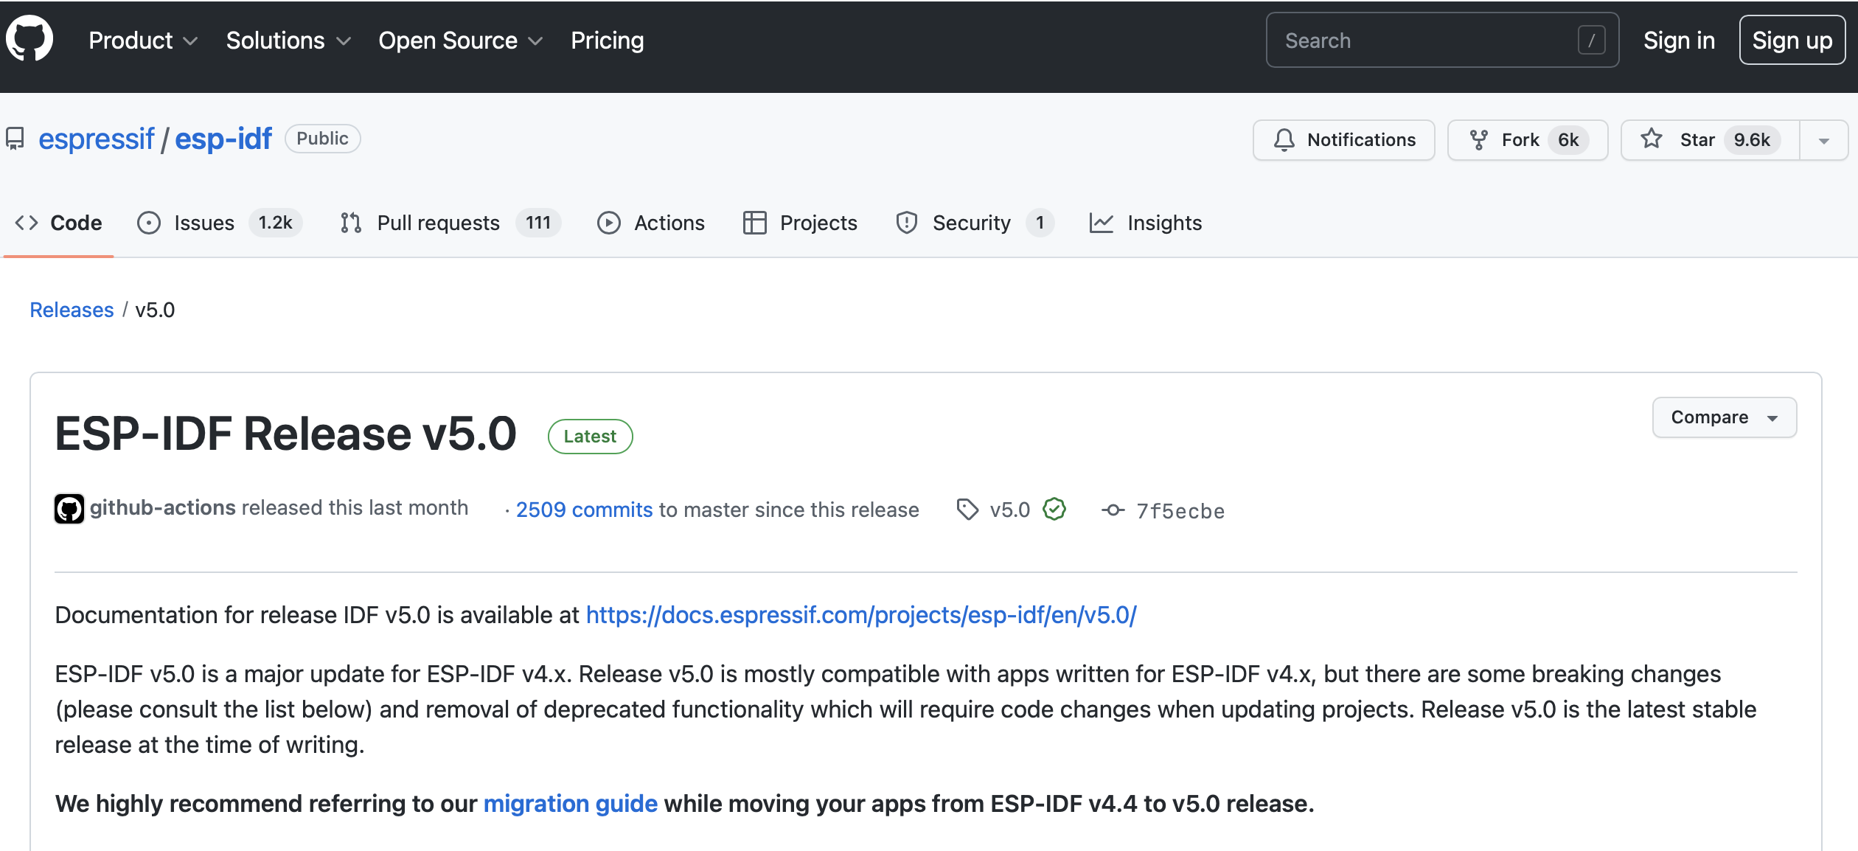Click the GitHub home logo icon
1858x851 pixels.
[29, 39]
